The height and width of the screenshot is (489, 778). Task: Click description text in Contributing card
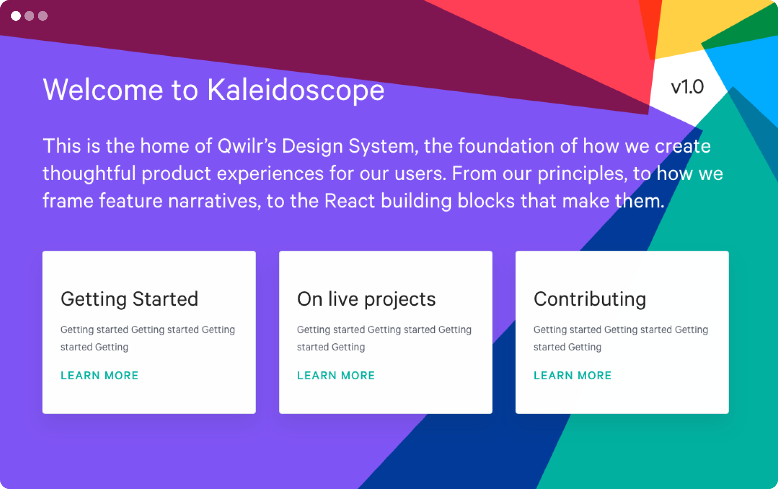(621, 338)
